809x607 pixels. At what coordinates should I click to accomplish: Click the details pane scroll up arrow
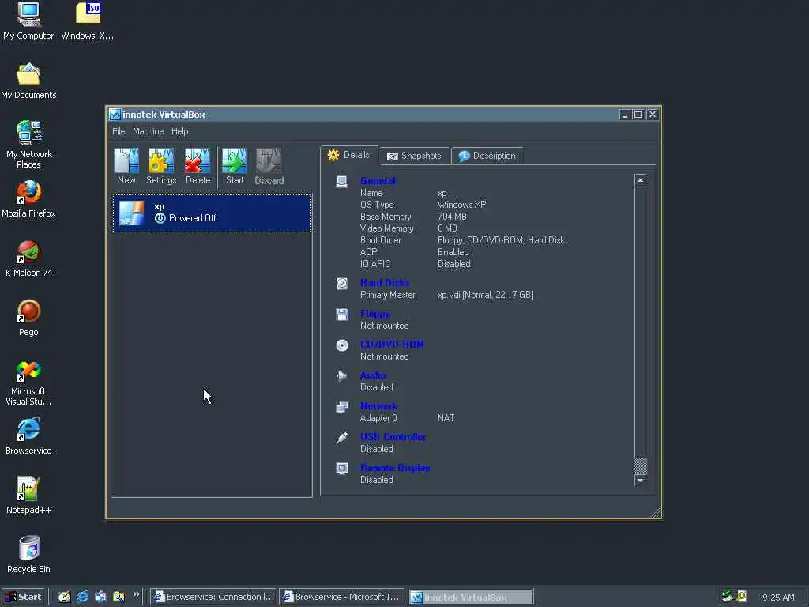point(640,180)
